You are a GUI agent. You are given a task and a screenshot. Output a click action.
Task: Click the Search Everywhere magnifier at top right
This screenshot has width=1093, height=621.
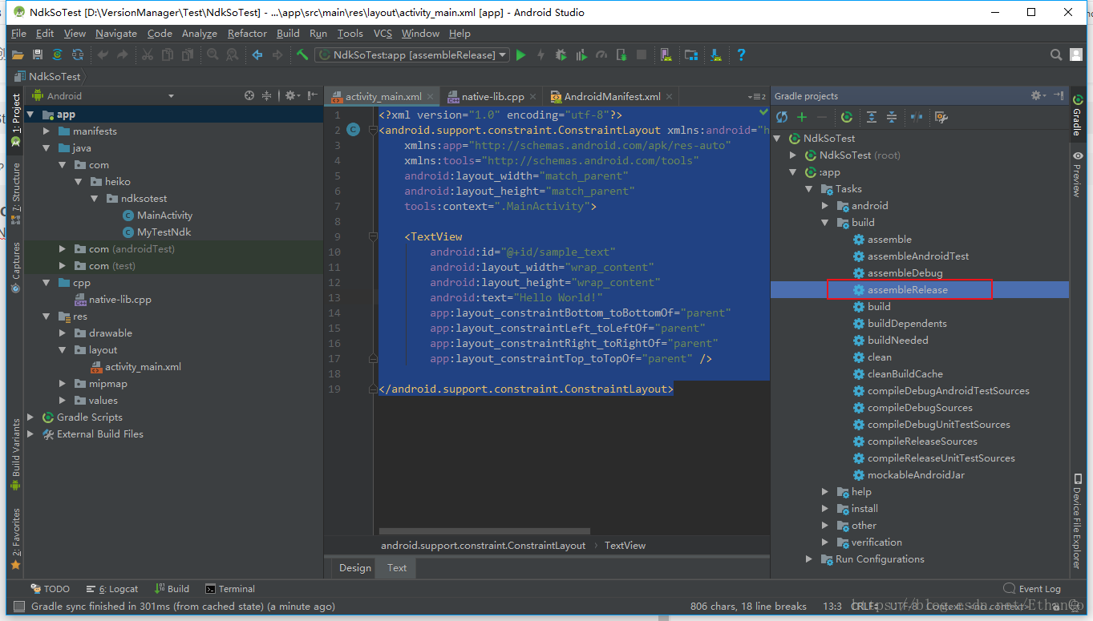click(1057, 54)
